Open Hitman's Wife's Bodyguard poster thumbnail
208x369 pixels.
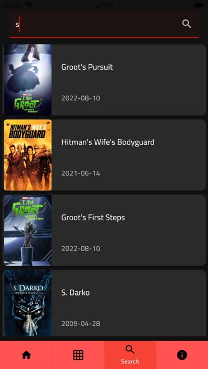coord(28,155)
